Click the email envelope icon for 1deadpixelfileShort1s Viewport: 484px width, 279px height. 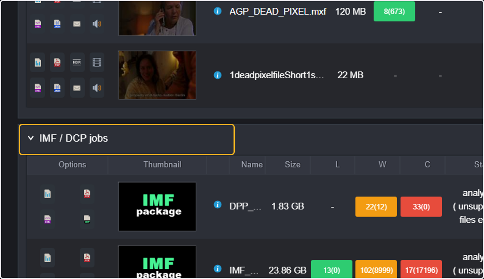77,88
